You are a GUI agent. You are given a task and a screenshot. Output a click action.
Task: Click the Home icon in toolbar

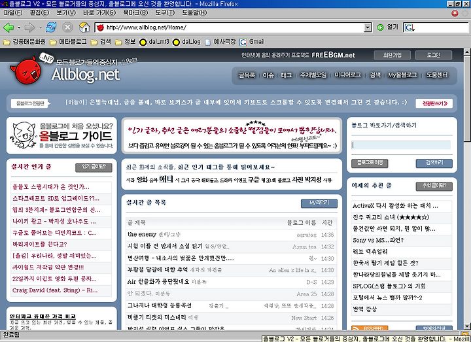[x=84, y=27]
